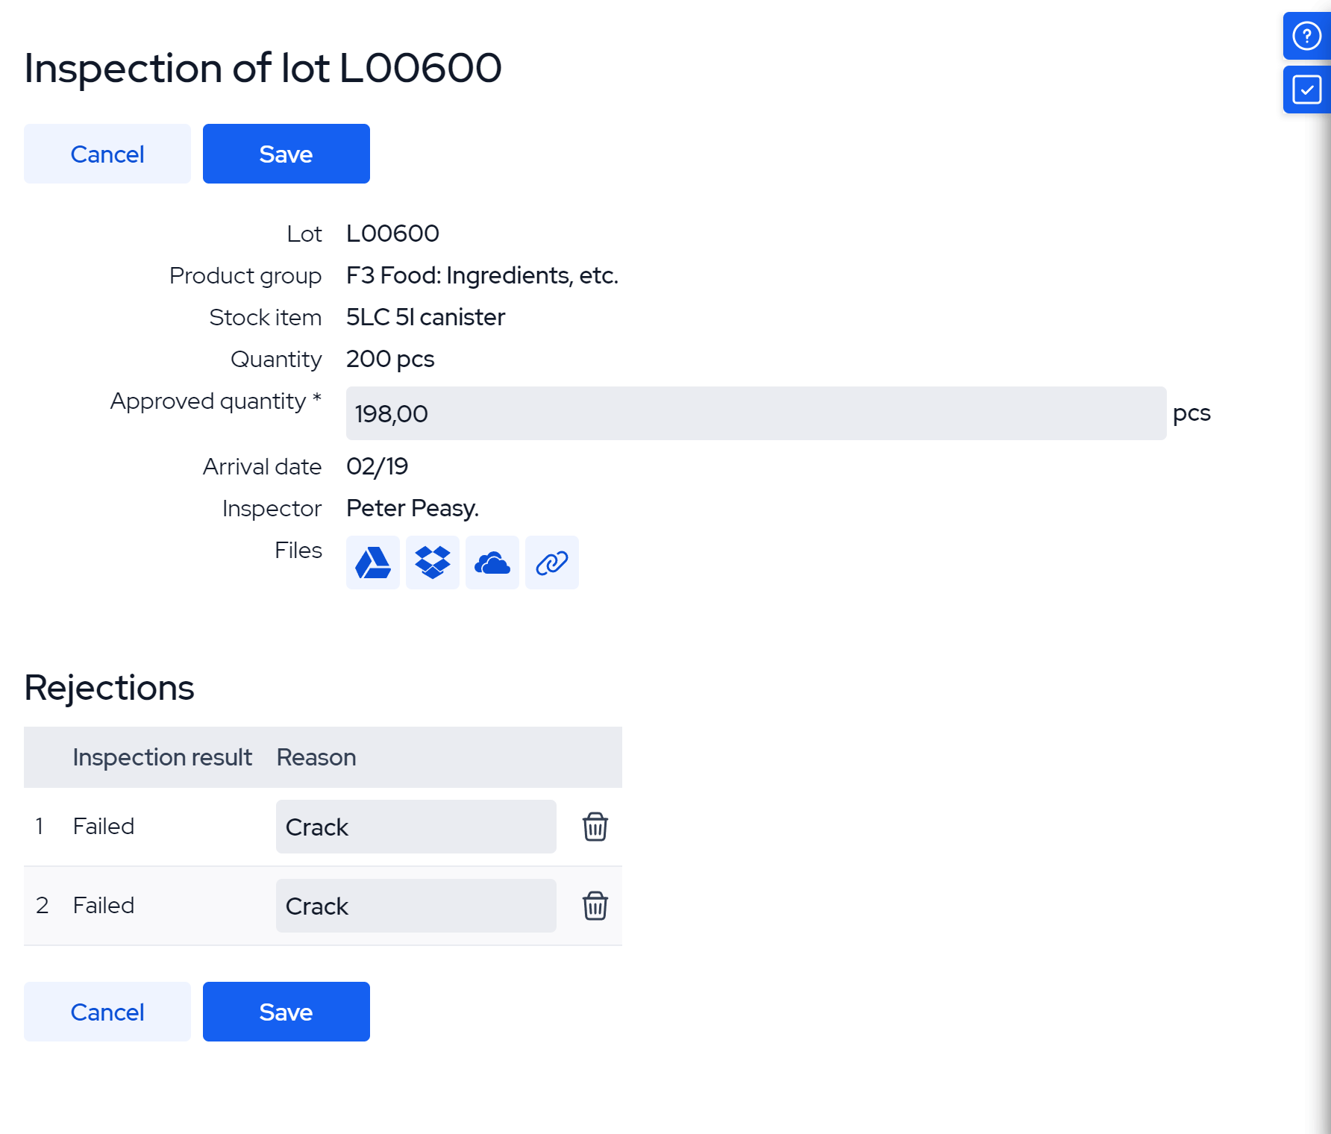Open the checklist icon in the side tab
This screenshot has height=1134, width=1331.
(1306, 90)
